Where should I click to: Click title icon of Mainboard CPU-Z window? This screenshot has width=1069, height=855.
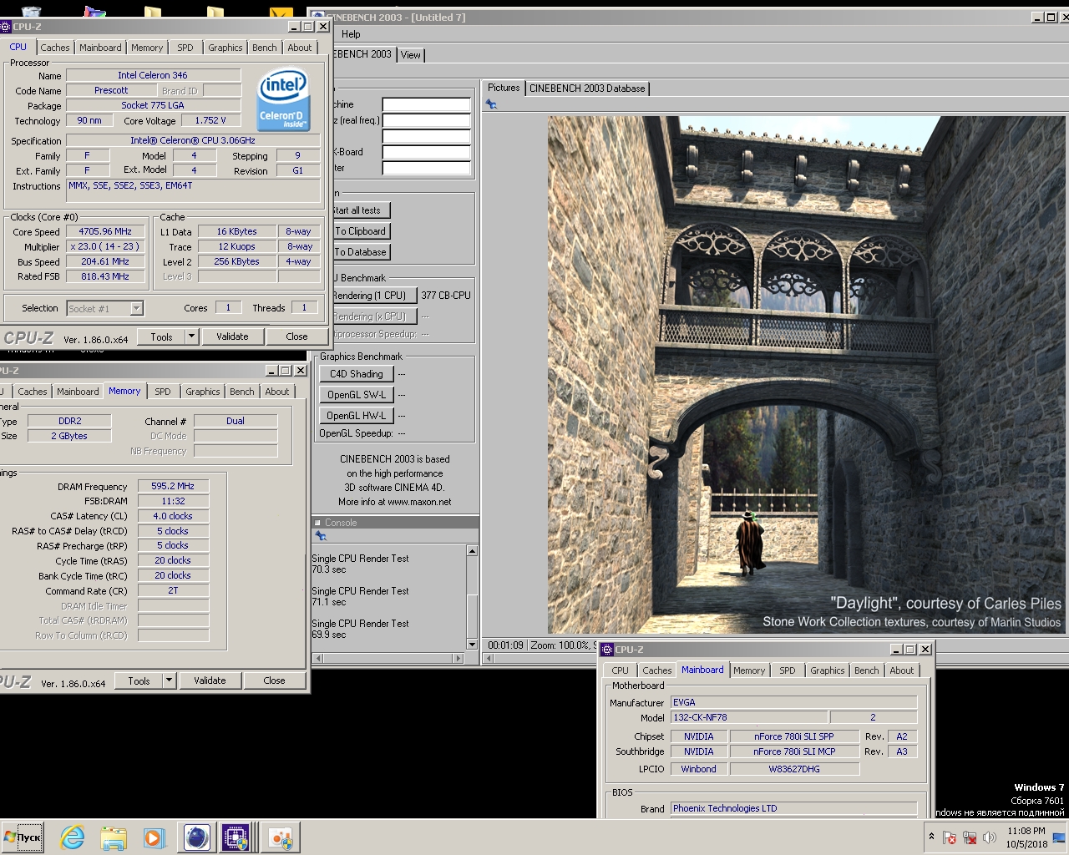point(607,650)
